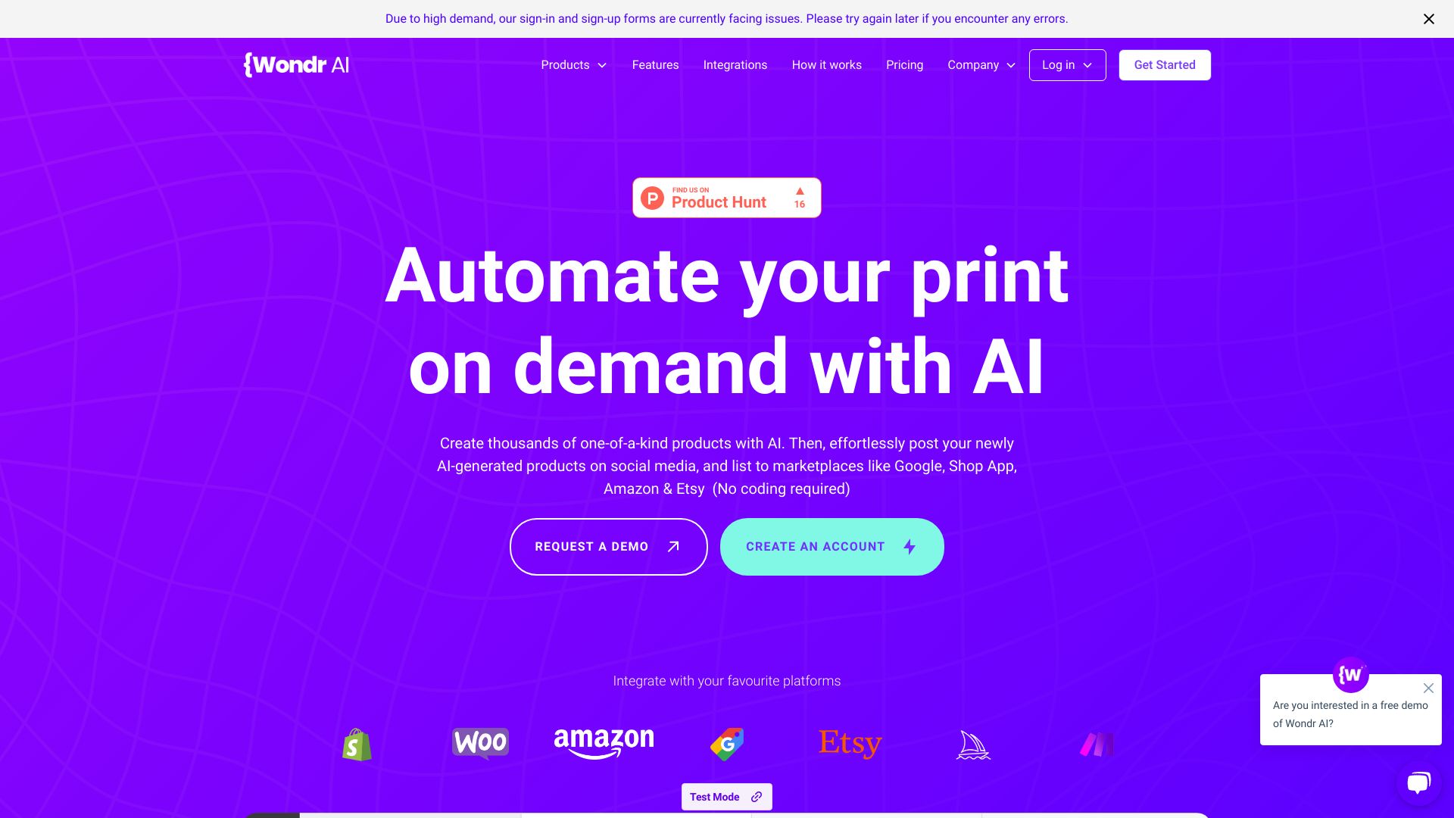This screenshot has width=1454, height=818.
Task: Click the REQUEST A DEMO button
Action: tap(608, 546)
